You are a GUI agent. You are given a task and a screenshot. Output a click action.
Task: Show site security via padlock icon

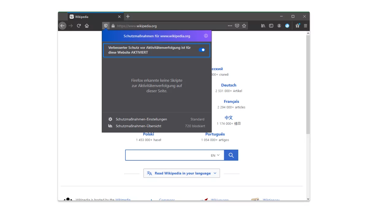pos(113,26)
